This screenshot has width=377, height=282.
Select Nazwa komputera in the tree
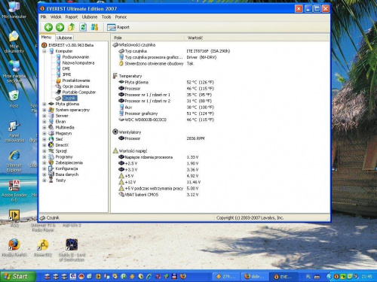coord(78,62)
